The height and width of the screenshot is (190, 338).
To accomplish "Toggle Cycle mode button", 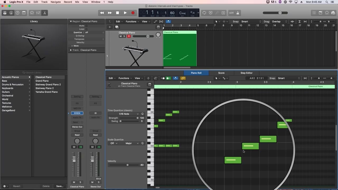I will 204,13.
